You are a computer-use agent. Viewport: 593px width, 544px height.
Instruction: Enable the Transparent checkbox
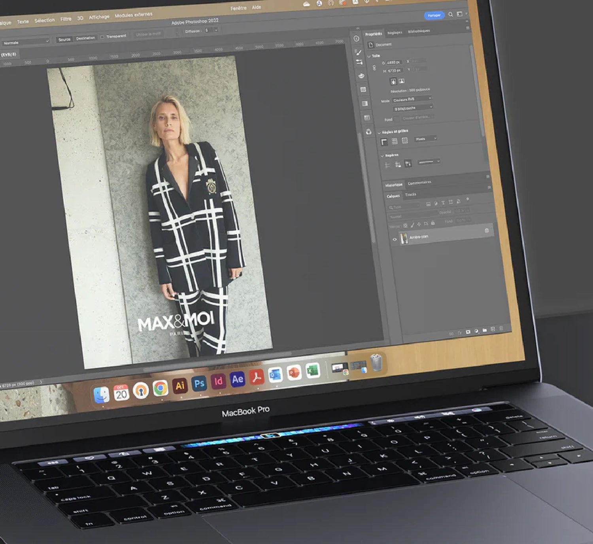[102, 37]
